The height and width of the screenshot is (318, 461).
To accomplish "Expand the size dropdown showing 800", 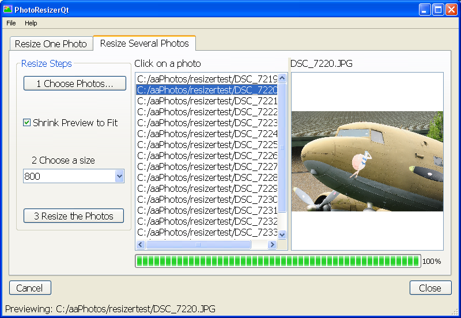I will tap(119, 176).
